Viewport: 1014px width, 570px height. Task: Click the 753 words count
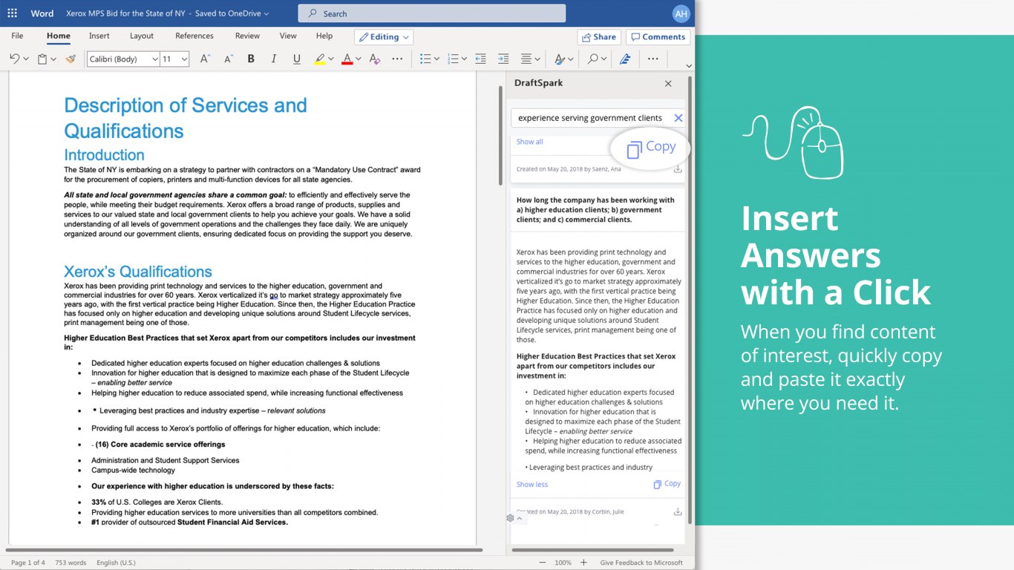[71, 563]
